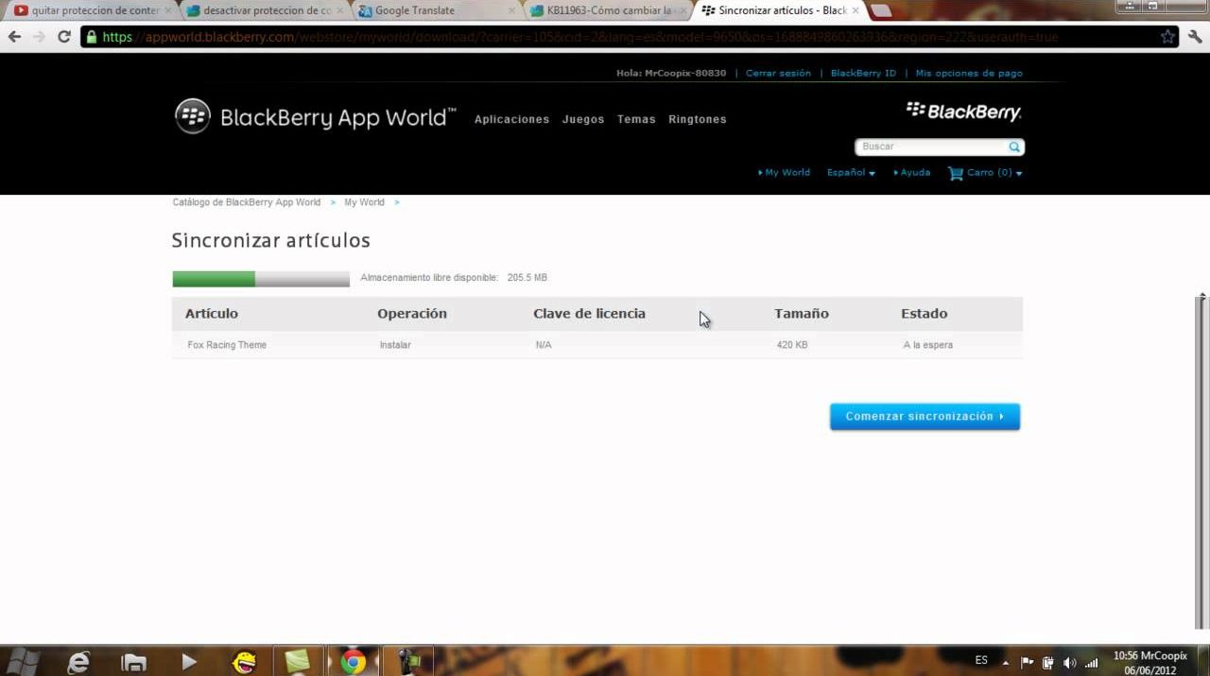
Task: Click the BlackBerry App World logo
Action: point(315,117)
